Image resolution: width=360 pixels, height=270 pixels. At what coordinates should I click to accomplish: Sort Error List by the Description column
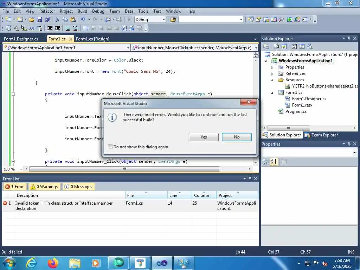pyautogui.click(x=70, y=195)
